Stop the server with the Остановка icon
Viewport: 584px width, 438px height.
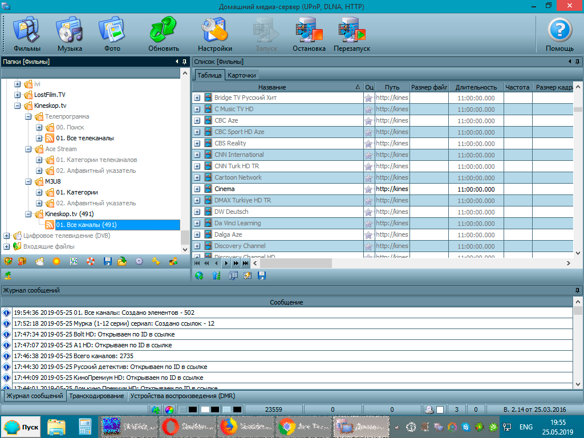click(309, 34)
